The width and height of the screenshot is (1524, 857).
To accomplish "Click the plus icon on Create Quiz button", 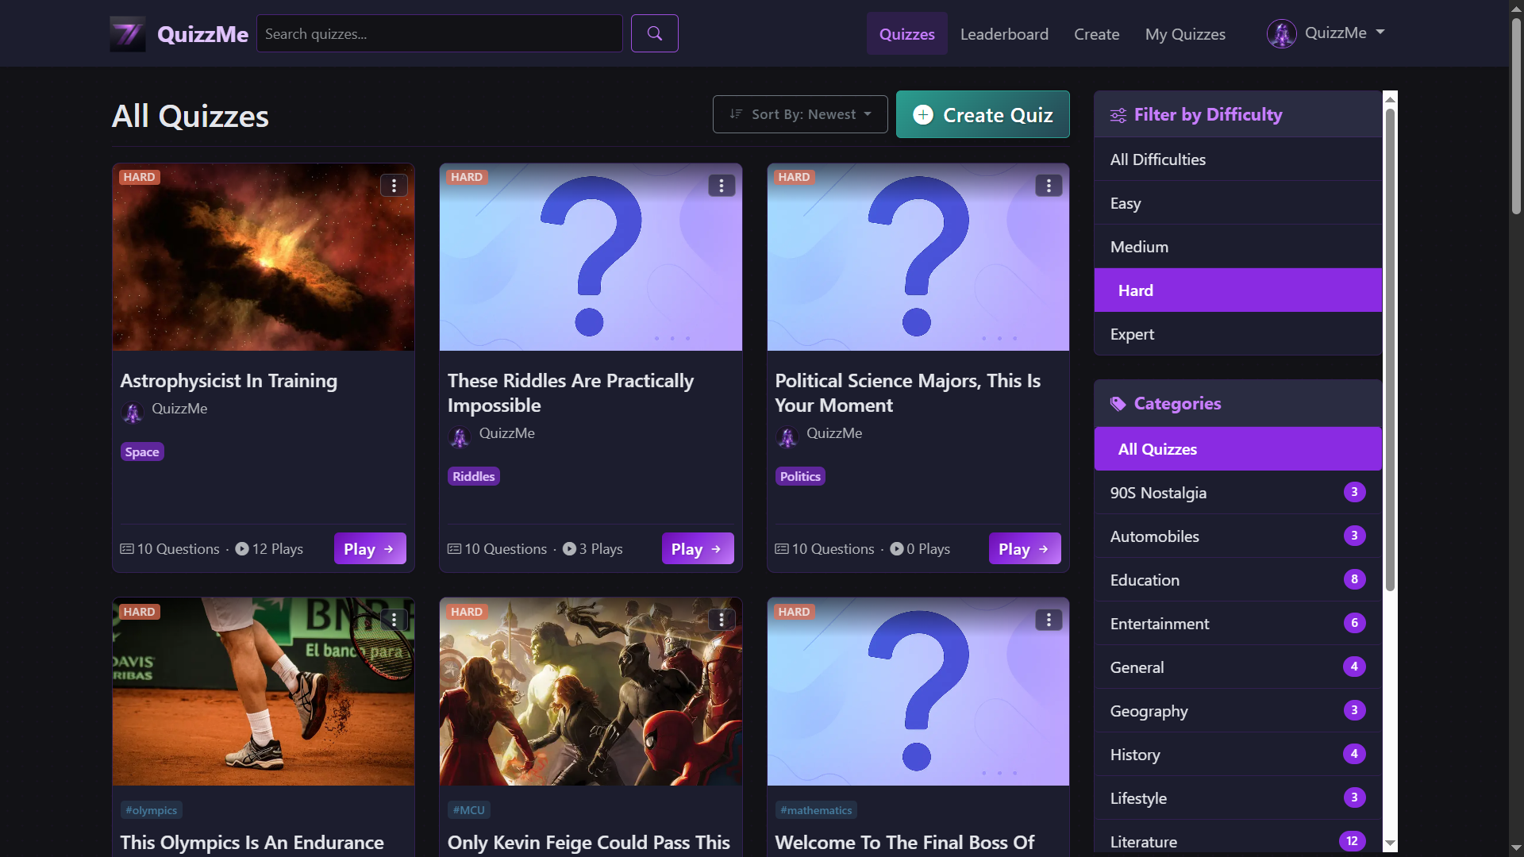I will pos(923,114).
